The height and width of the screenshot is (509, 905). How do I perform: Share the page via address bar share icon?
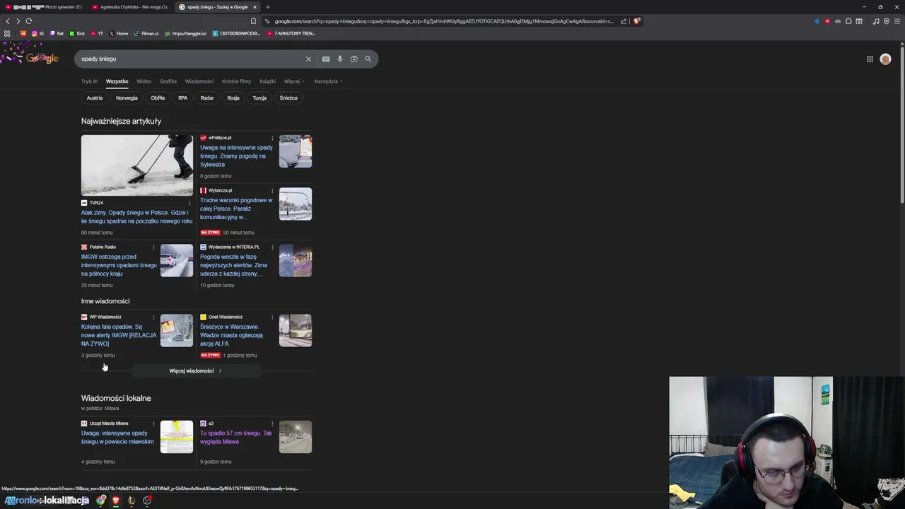click(x=624, y=21)
